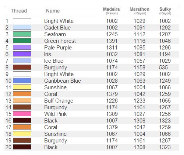Select the Cadet Blue color swatch
The width and height of the screenshot is (184, 155).
click(22, 27)
